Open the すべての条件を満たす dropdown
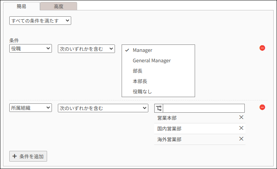This screenshot has width=277, height=169. [x=40, y=20]
